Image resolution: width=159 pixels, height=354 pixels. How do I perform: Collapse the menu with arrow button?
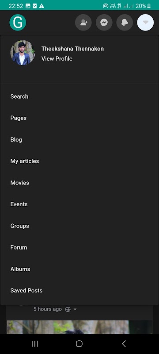tap(145, 23)
